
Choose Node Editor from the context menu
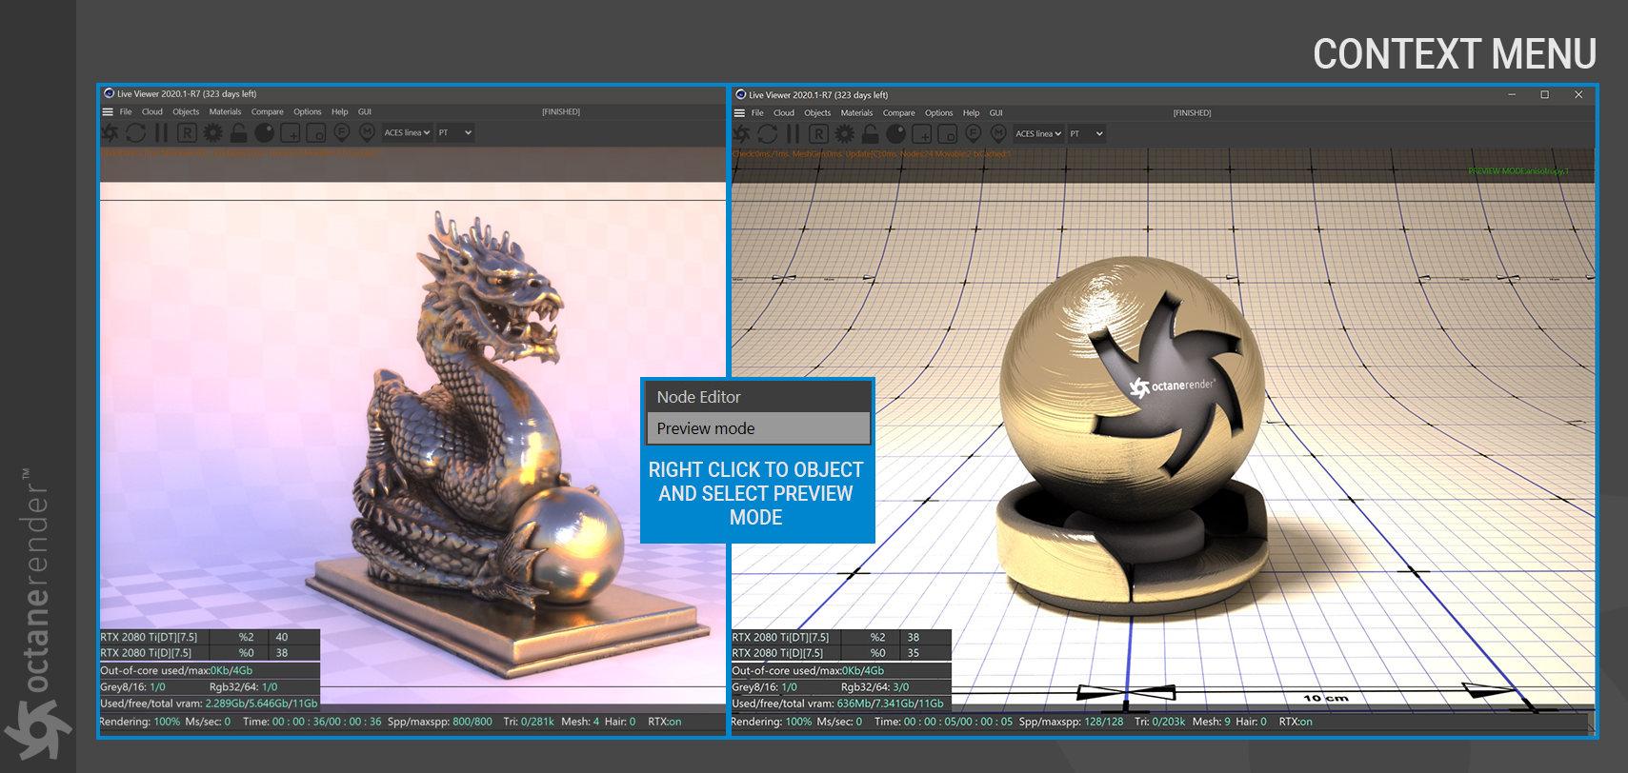757,397
